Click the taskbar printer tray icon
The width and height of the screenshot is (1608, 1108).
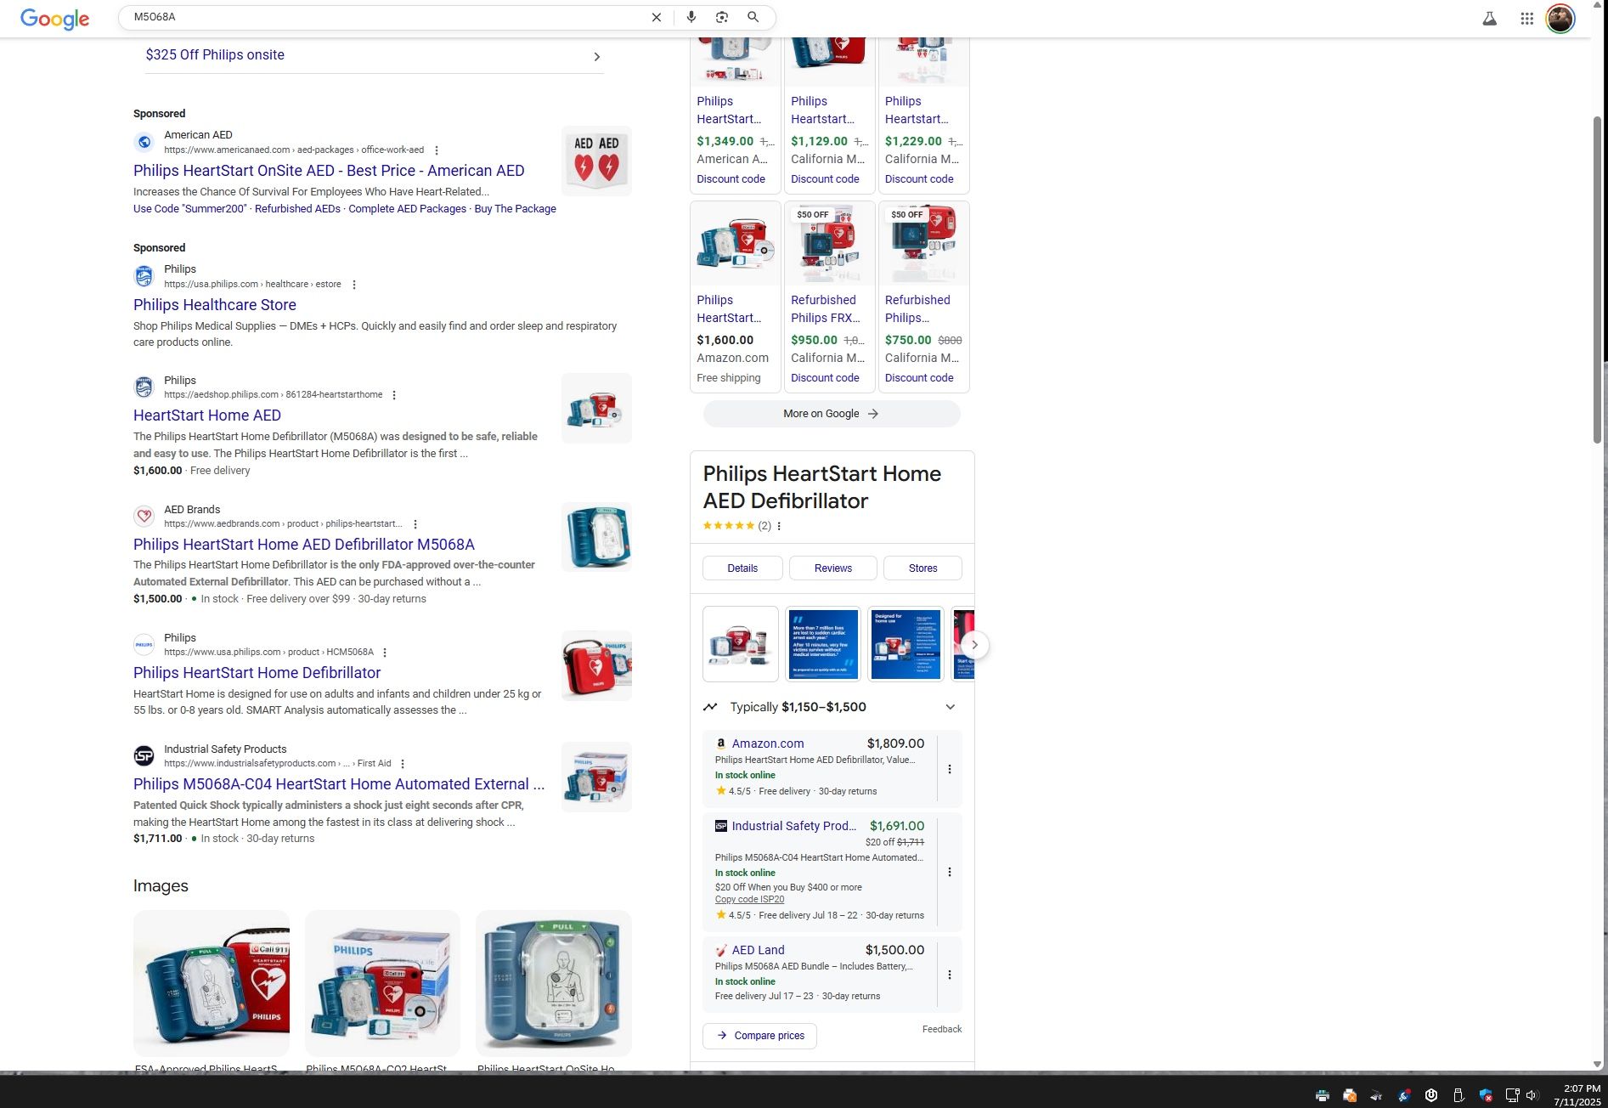[1322, 1095]
